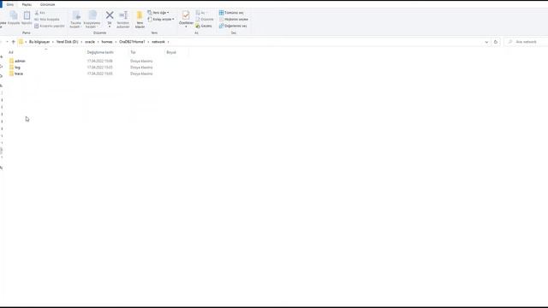Image resolution: width=548 pixels, height=308 pixels.
Task: Open the Yeni öğe dropdown
Action: (158, 13)
